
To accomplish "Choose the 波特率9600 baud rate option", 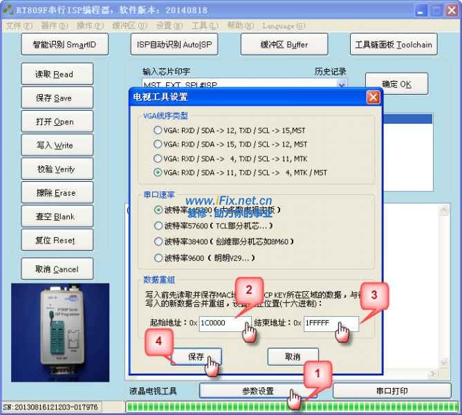I will (158, 258).
